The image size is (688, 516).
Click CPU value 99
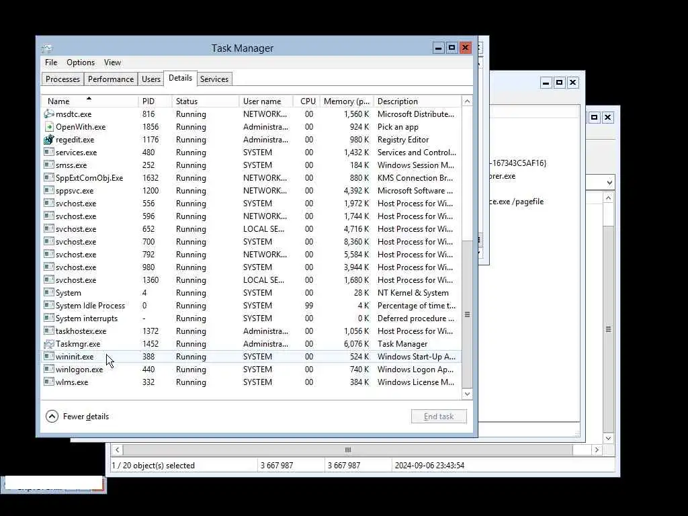pos(309,305)
